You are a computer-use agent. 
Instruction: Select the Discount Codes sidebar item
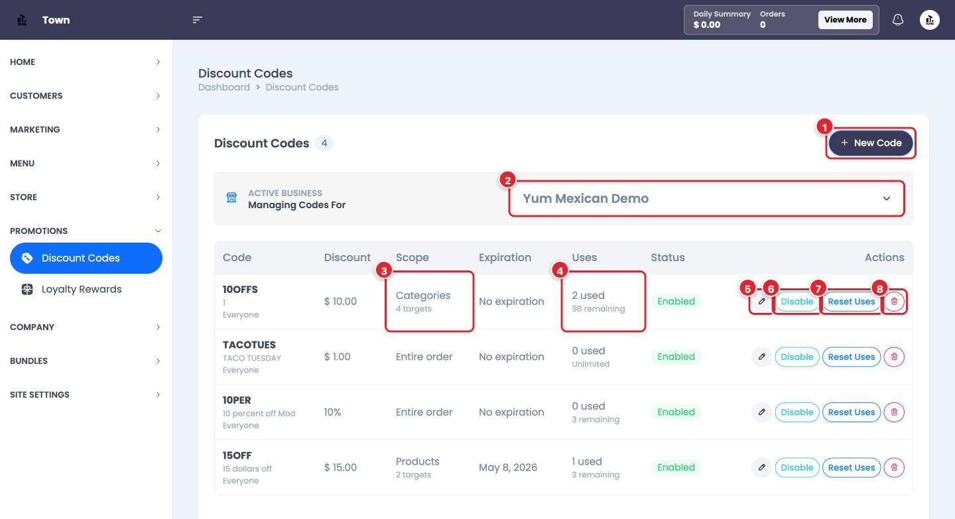click(x=86, y=258)
